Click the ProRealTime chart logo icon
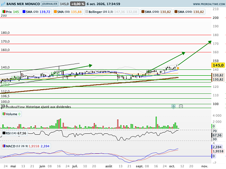Screen dimensions: 226x169 point(3,4)
